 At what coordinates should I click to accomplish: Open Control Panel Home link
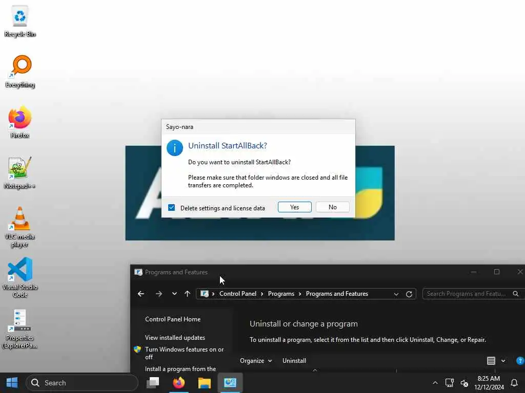coord(173,319)
